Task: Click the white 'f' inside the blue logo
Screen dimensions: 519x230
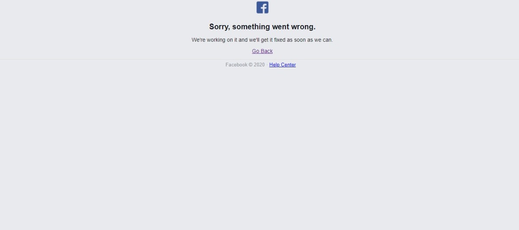Action: [x=263, y=8]
